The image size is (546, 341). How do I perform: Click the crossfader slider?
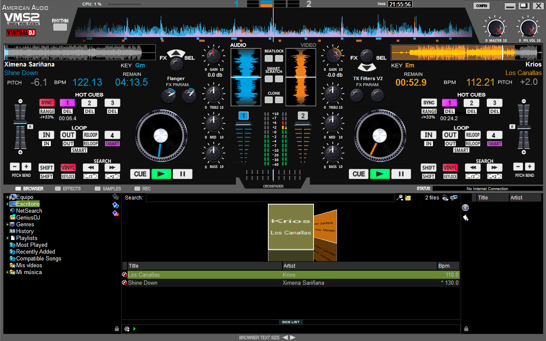pos(273,175)
